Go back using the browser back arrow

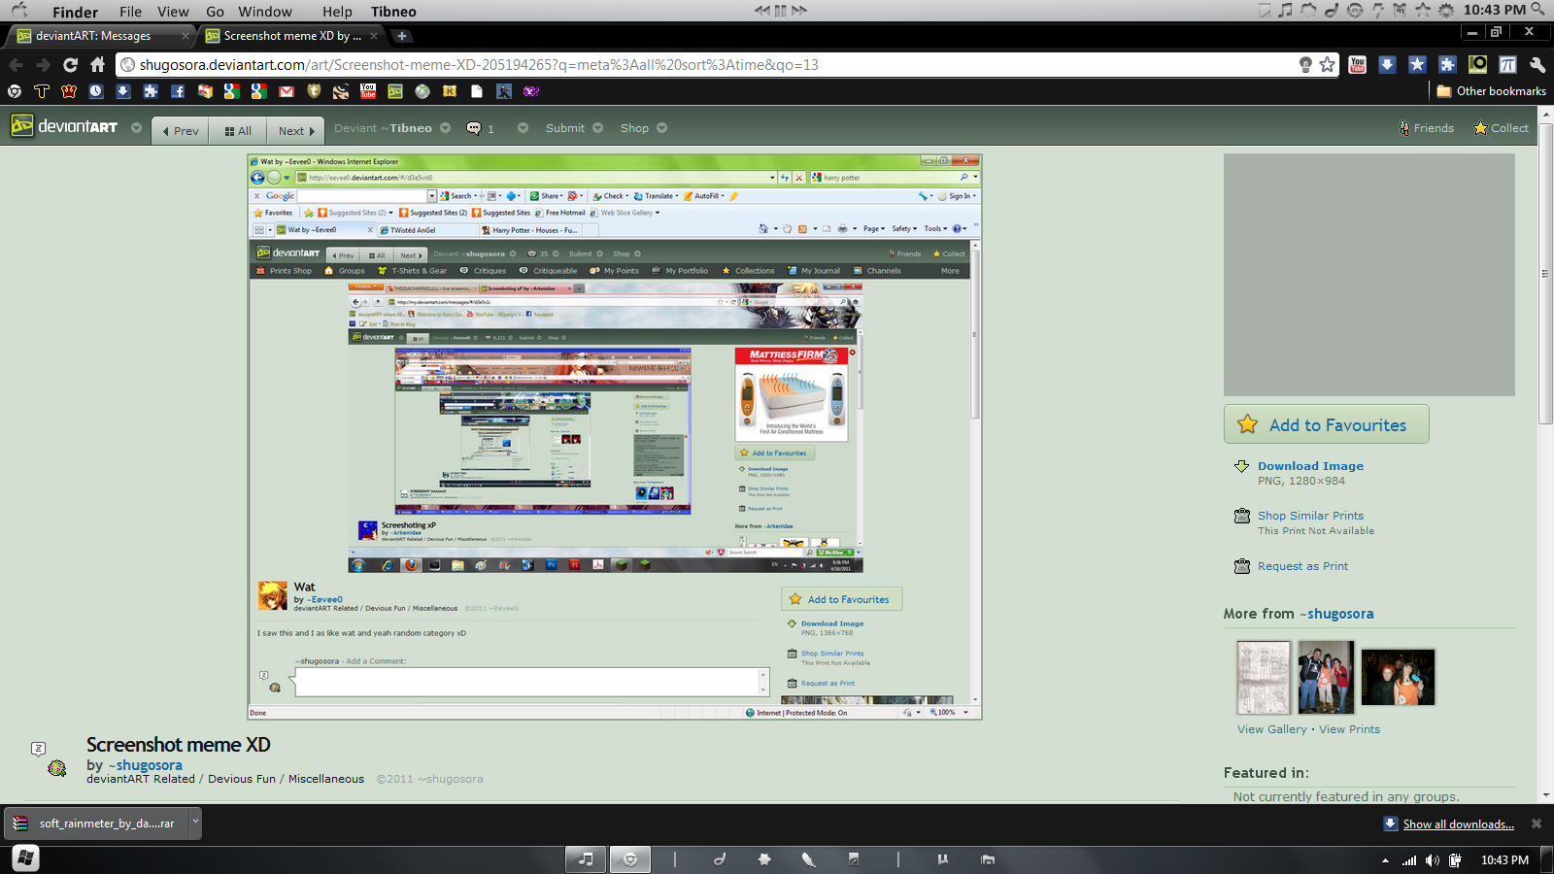[x=16, y=65]
